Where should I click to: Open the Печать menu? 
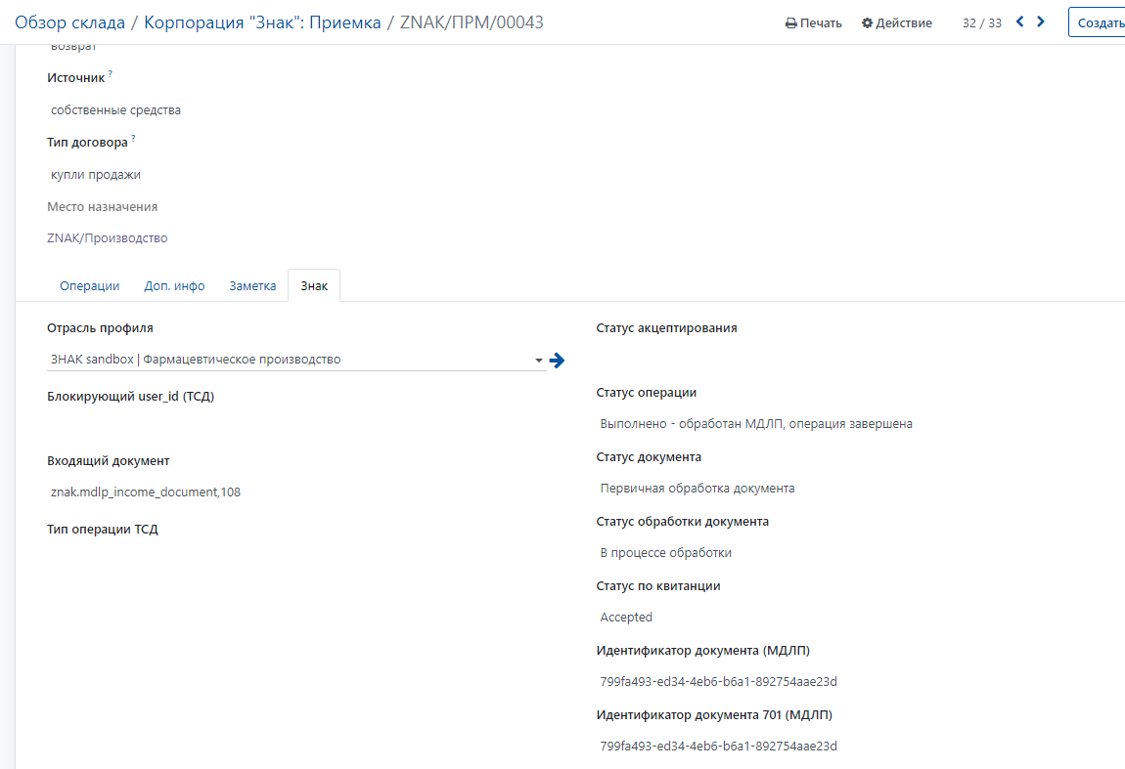[x=814, y=22]
